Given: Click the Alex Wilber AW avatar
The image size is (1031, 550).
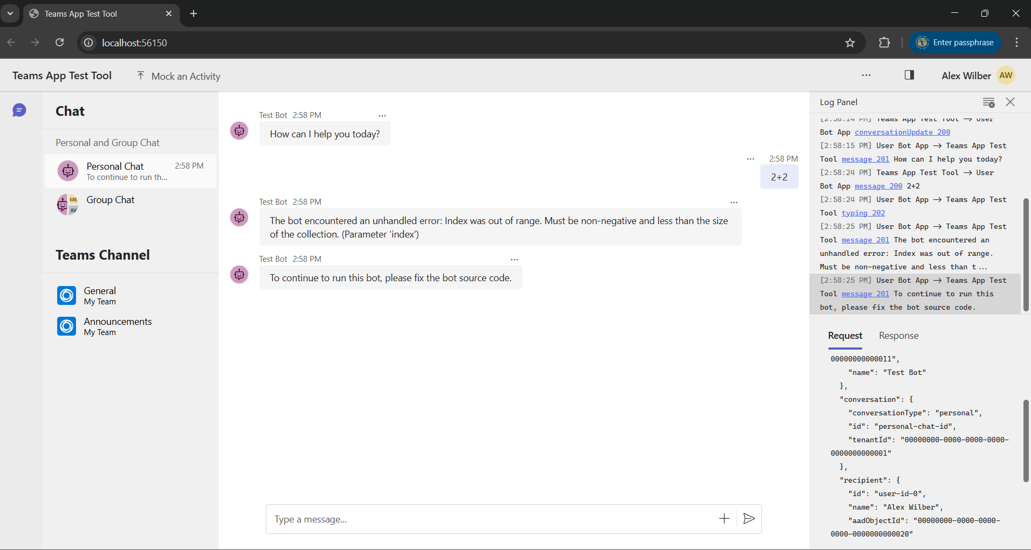Looking at the screenshot, I should 1006,75.
